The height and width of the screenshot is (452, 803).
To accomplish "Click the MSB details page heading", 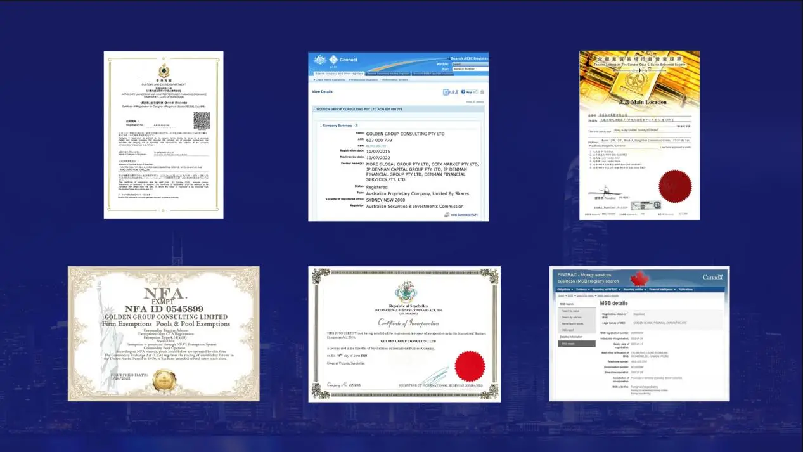I will 613,303.
